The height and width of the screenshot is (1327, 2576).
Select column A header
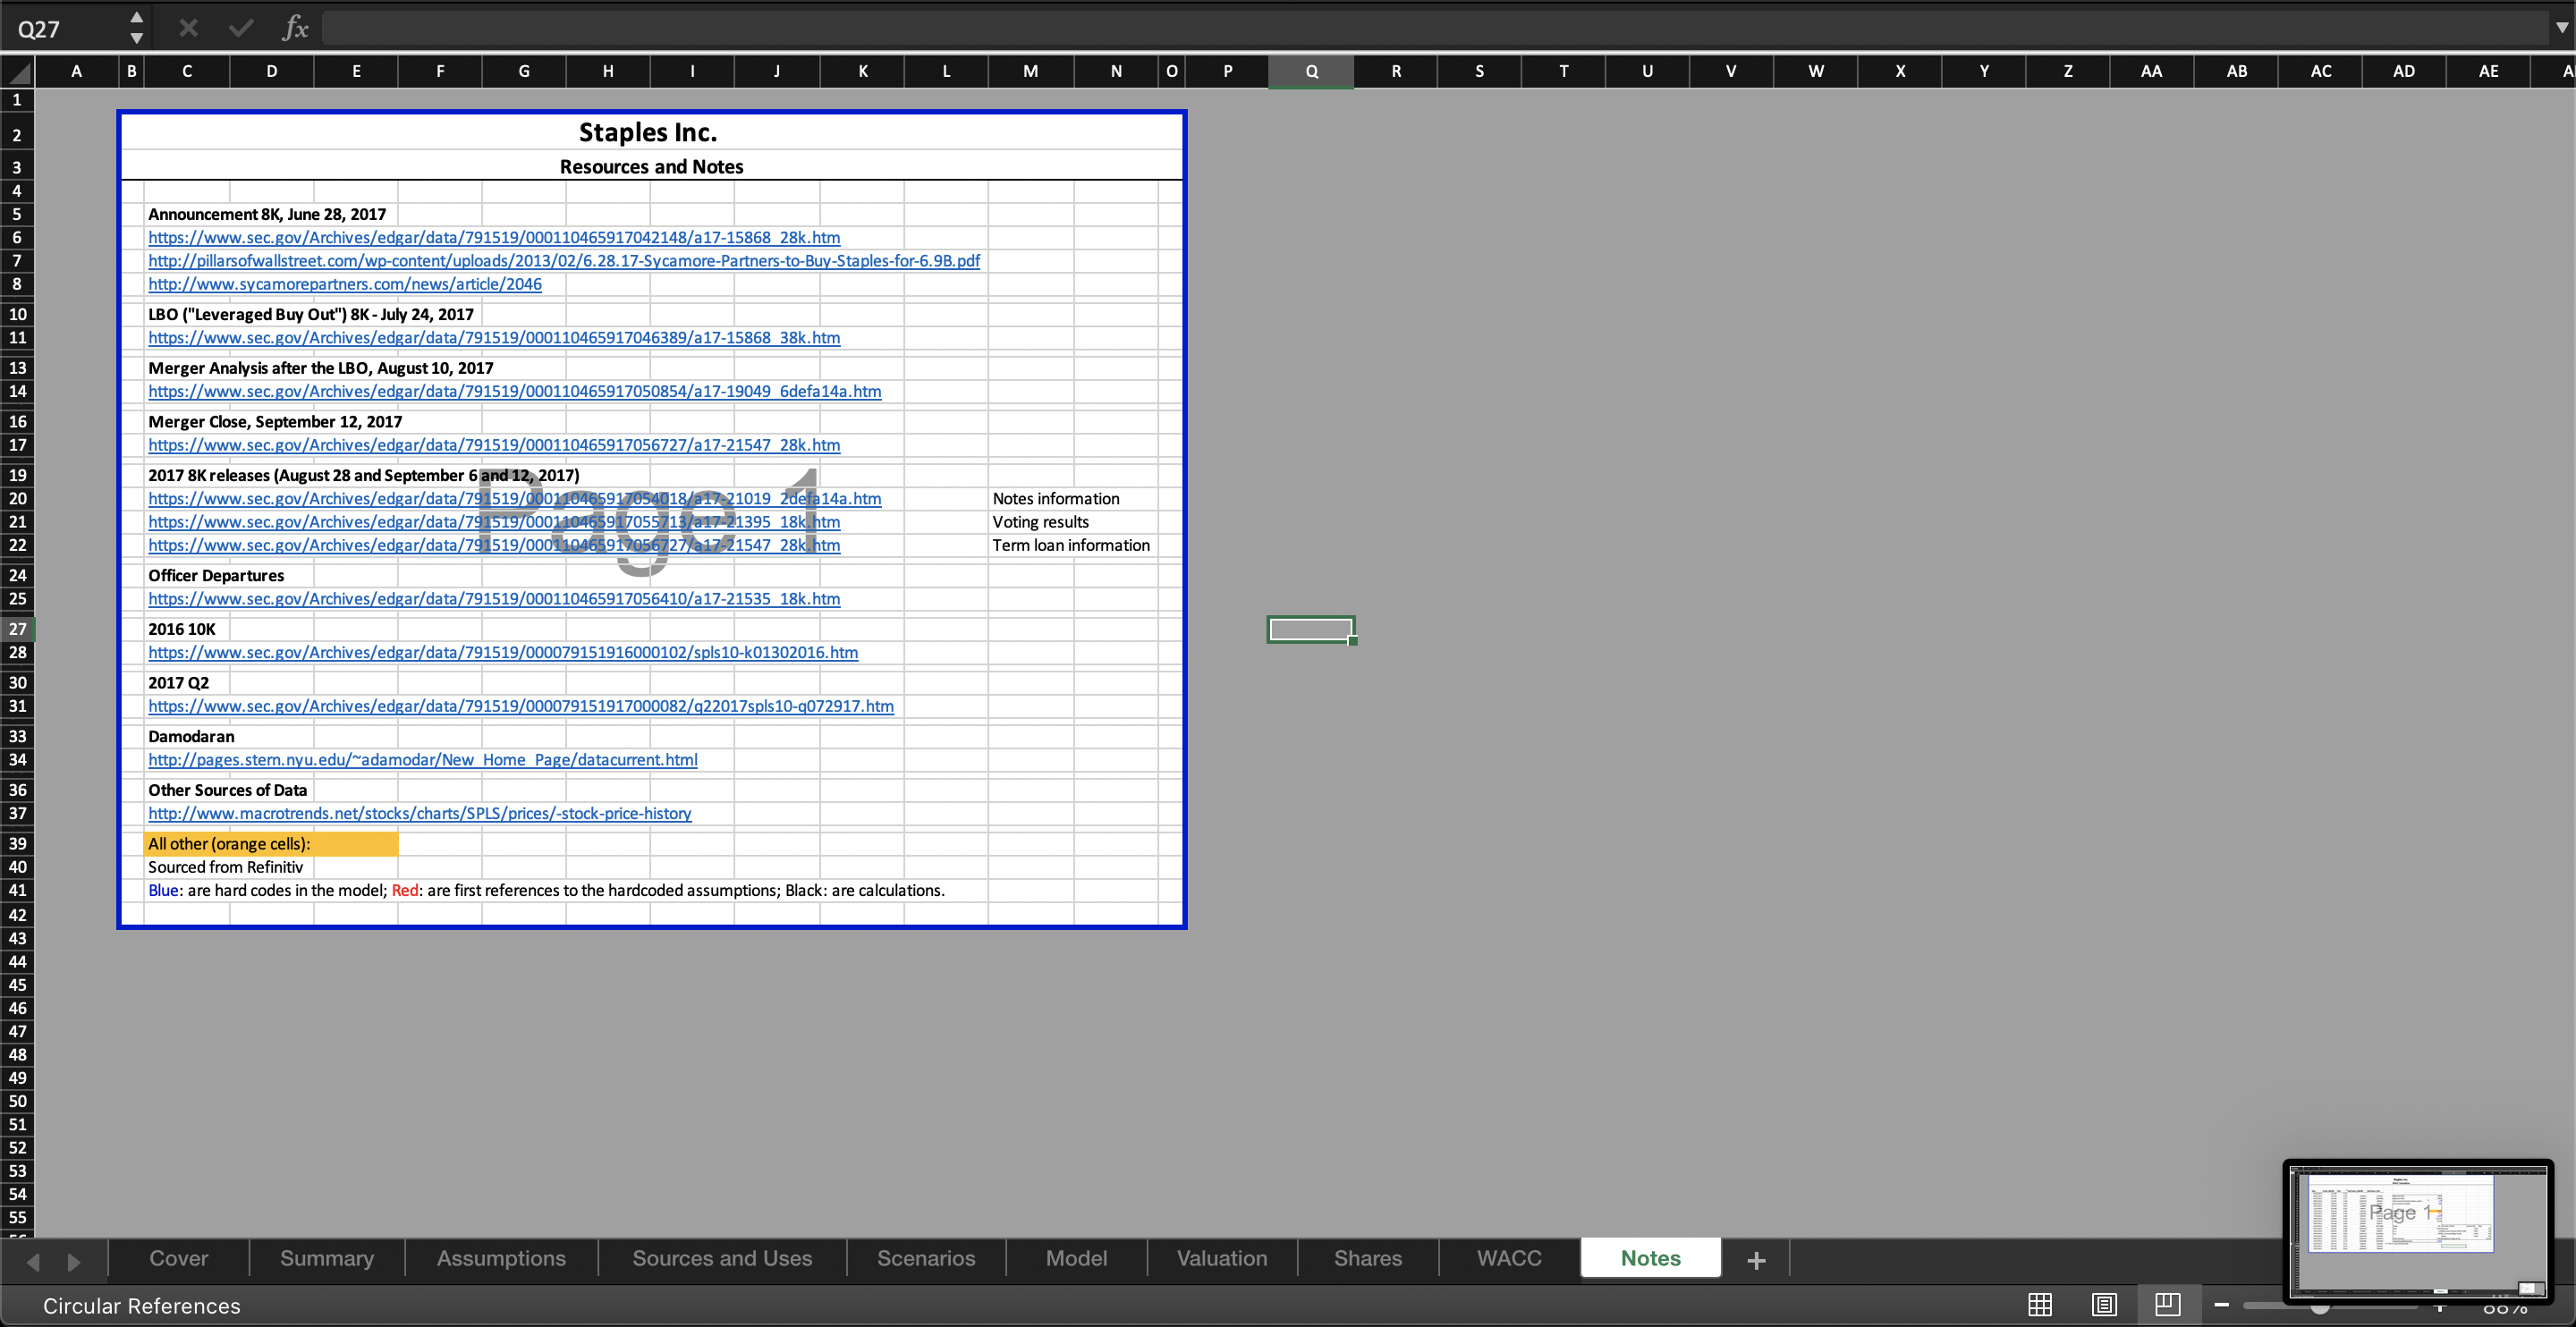[x=76, y=71]
